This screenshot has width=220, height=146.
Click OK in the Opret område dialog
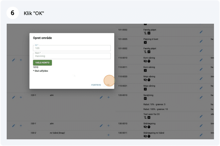pos(108,85)
